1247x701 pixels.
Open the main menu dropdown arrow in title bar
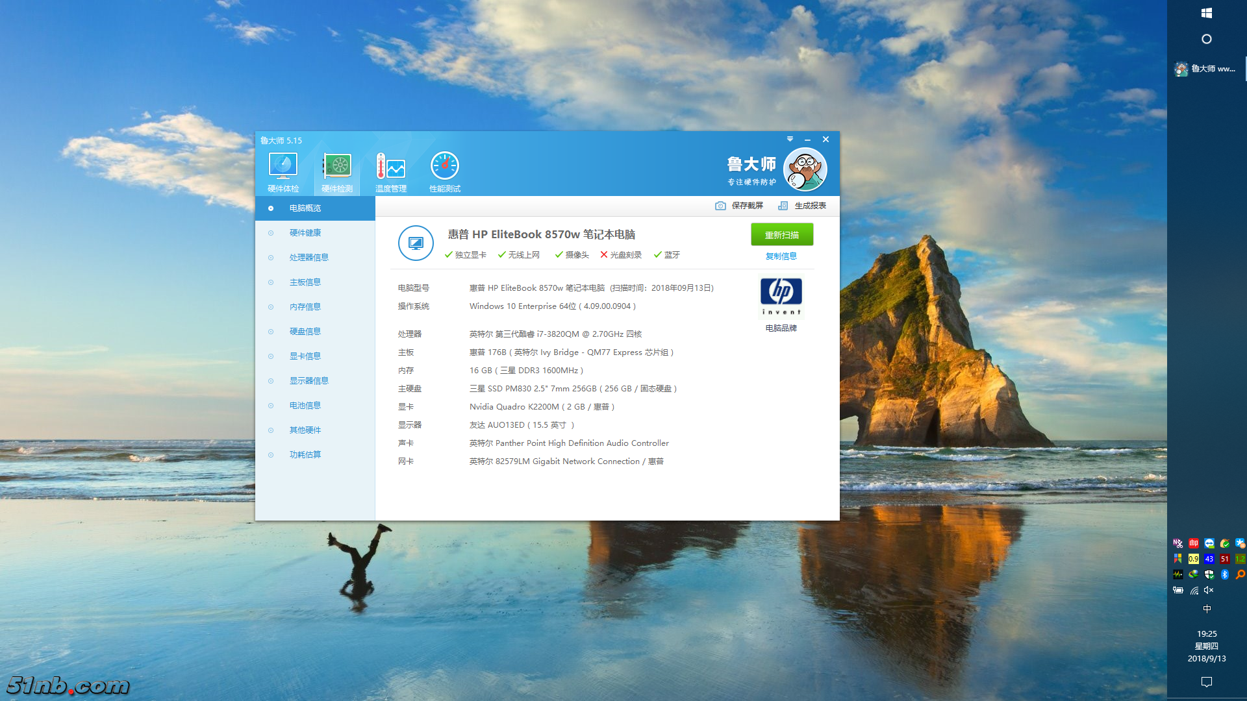click(x=790, y=139)
